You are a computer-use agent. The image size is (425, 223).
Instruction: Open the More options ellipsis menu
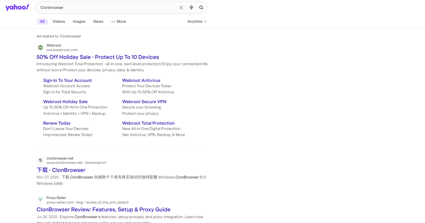[x=119, y=21]
